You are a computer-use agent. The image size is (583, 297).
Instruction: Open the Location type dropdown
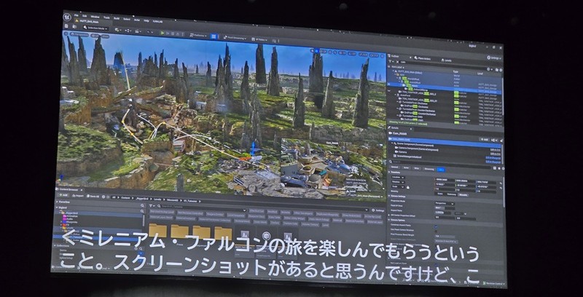coord(398,178)
